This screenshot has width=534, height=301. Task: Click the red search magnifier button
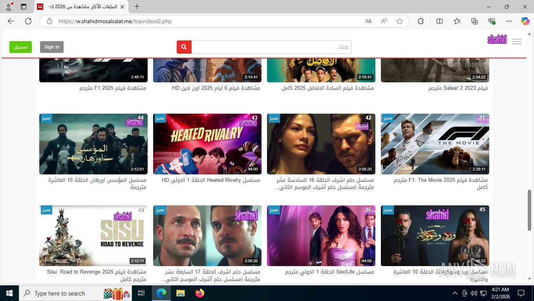[184, 47]
